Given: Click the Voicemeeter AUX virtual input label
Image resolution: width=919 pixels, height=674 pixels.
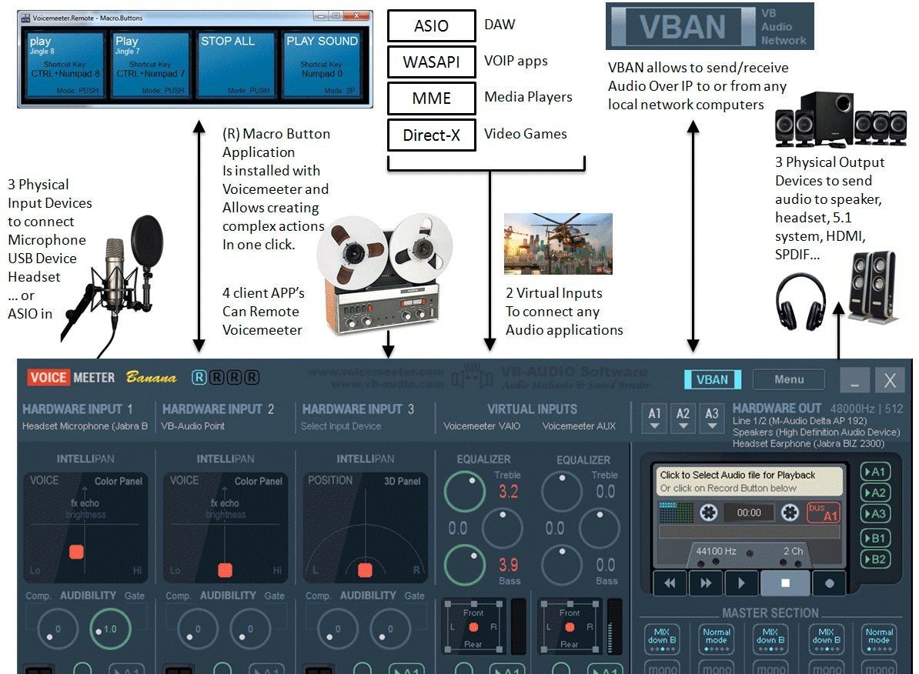Looking at the screenshot, I should pyautogui.click(x=579, y=426).
